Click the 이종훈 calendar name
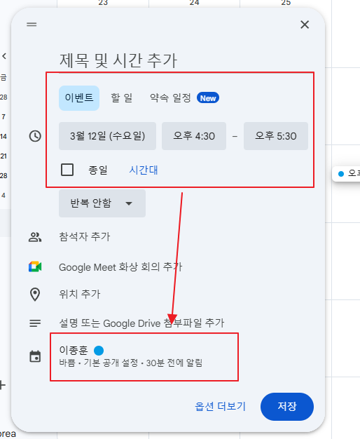 pyautogui.click(x=74, y=350)
